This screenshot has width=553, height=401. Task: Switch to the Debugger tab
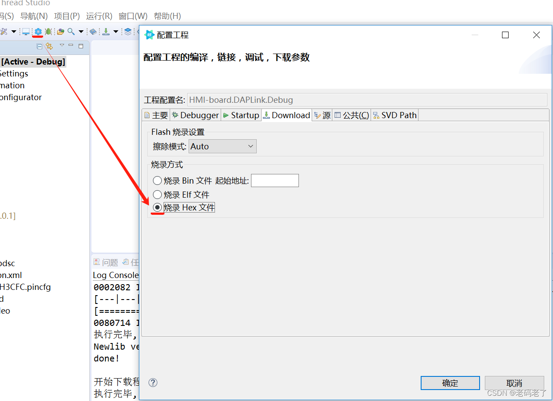click(195, 115)
